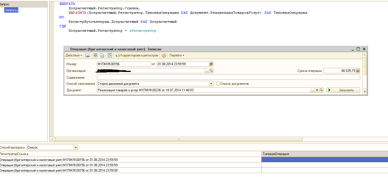The height and width of the screenshot is (191, 388).
Task: Click the refresh icon in document toolbar
Action: pyautogui.click(x=95, y=56)
